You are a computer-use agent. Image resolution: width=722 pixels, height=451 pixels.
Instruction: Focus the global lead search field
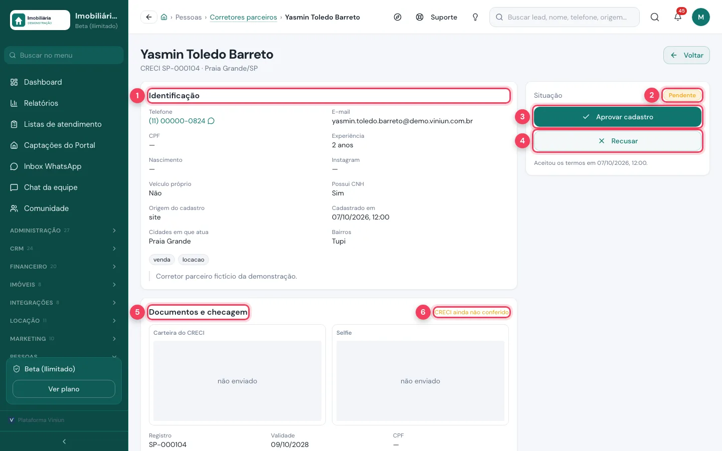point(565,17)
